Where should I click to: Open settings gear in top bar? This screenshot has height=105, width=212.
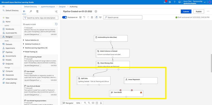tap(170, 2)
